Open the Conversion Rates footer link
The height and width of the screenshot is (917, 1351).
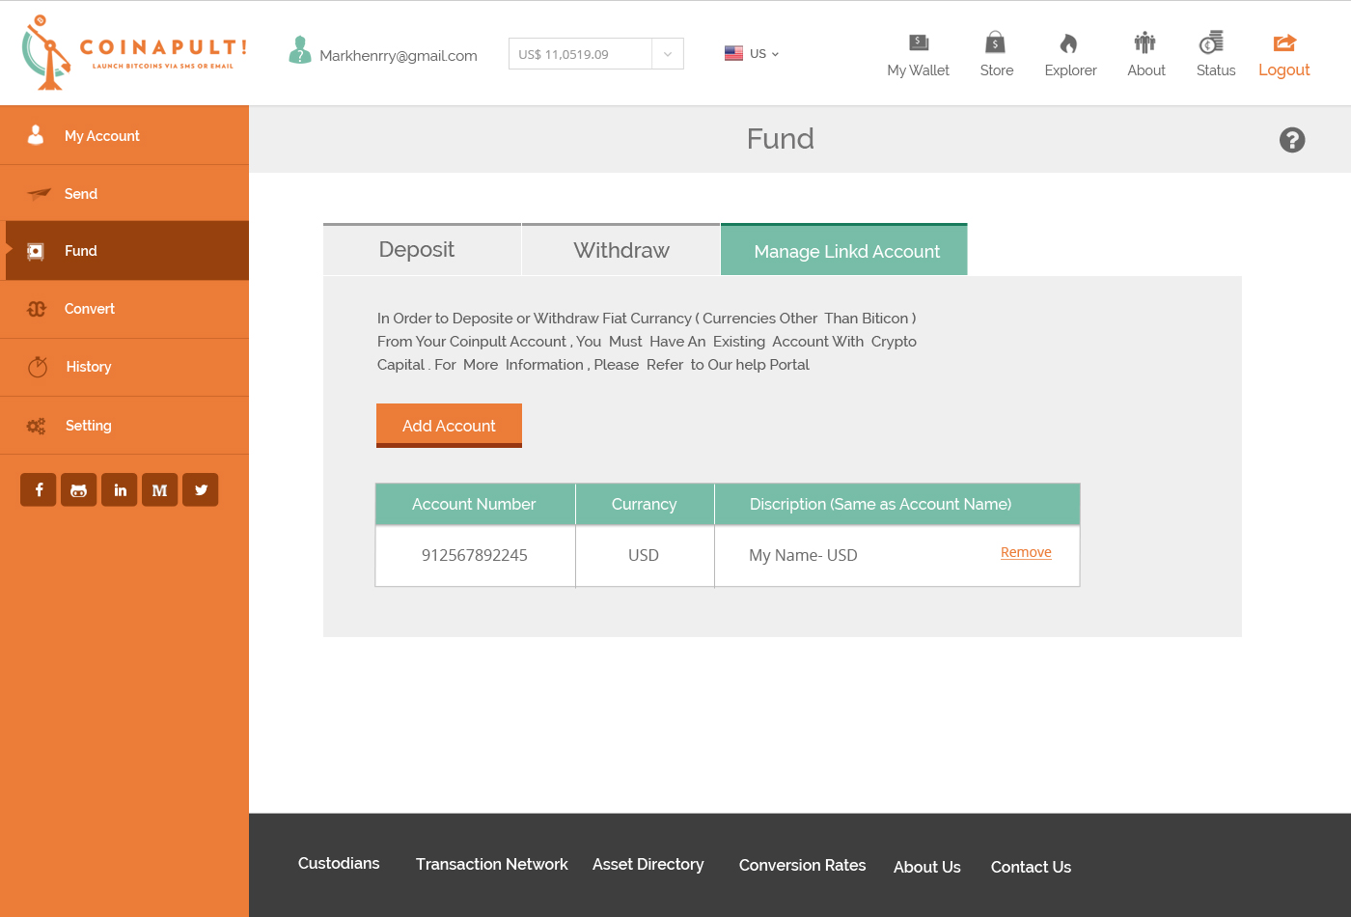click(x=803, y=865)
